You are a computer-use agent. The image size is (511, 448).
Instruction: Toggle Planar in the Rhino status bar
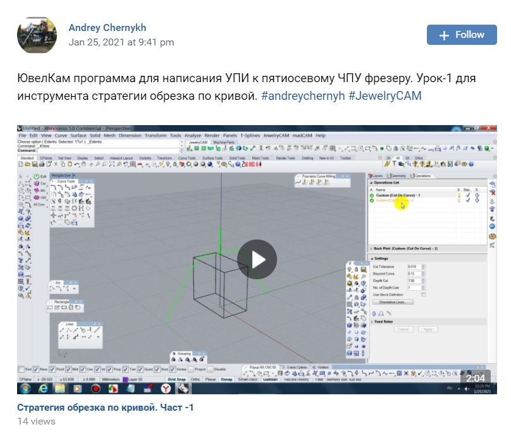(211, 379)
